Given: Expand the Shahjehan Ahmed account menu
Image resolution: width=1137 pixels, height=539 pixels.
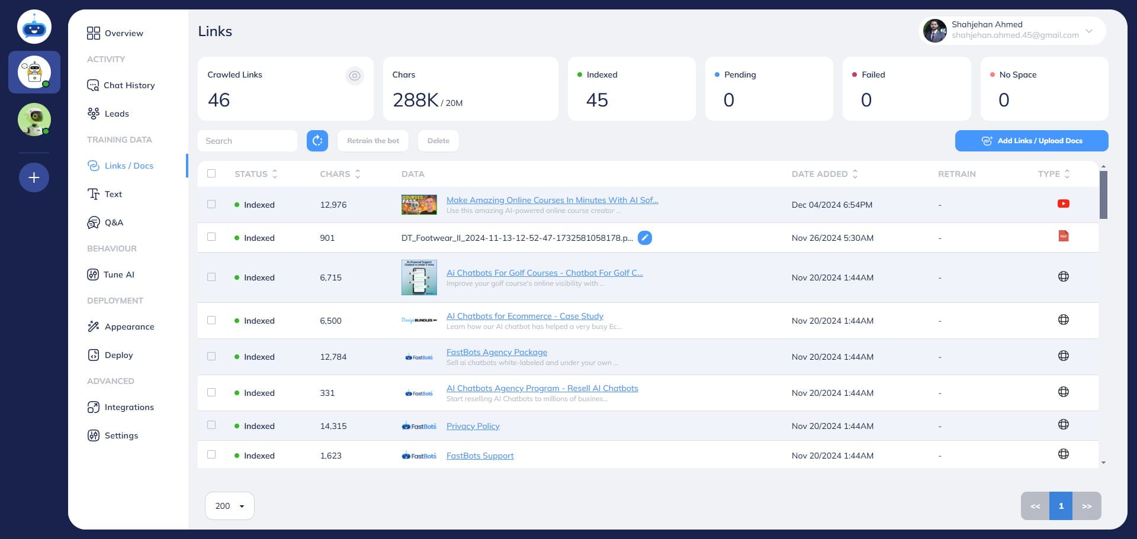Looking at the screenshot, I should pos(1088,31).
